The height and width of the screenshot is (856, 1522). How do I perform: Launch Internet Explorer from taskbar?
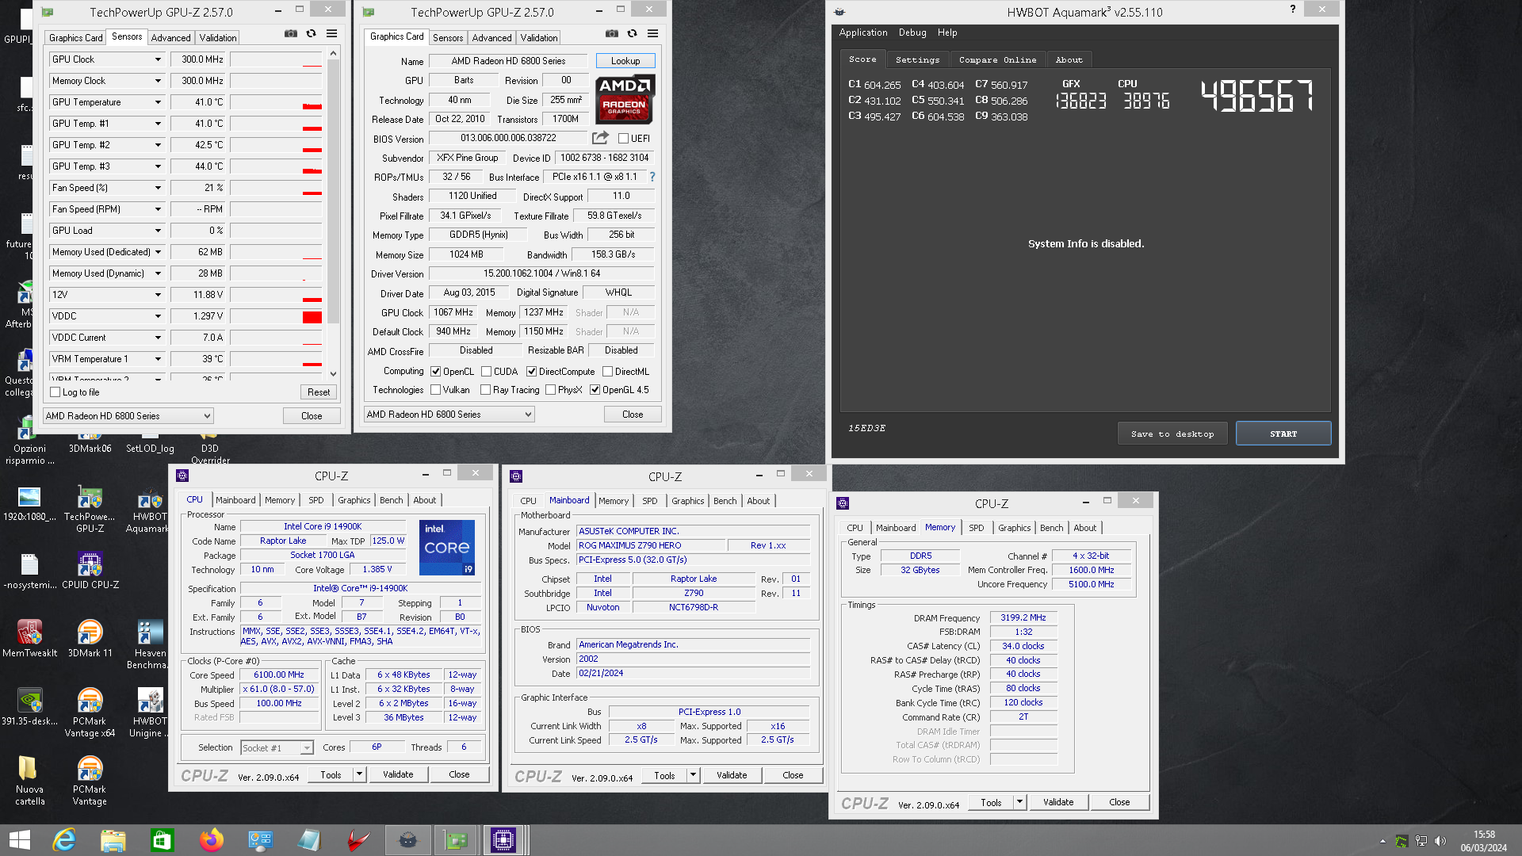64,840
